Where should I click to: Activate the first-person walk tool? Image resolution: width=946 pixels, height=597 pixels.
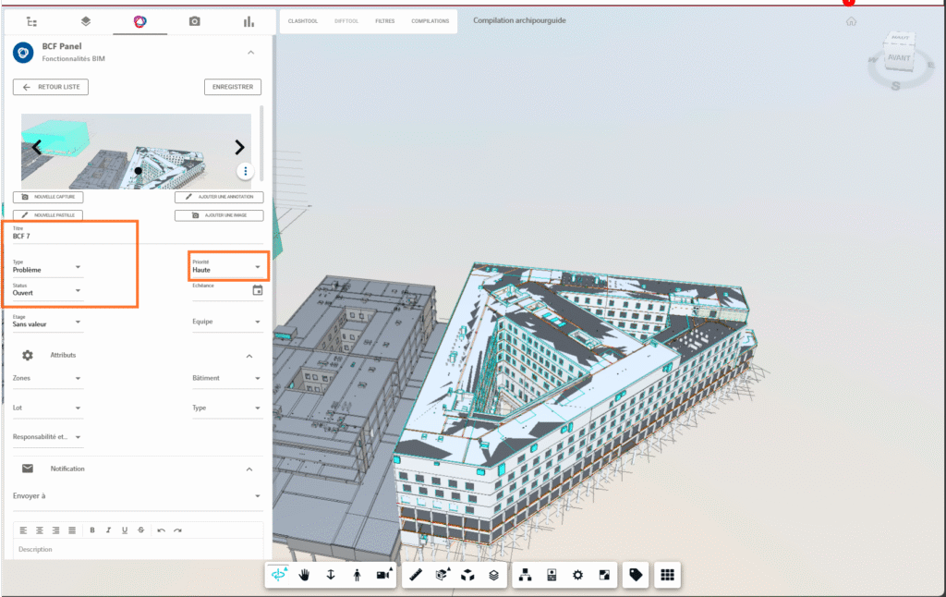coord(358,575)
